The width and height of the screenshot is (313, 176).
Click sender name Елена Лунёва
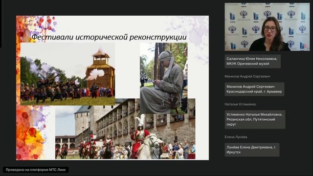236,137
